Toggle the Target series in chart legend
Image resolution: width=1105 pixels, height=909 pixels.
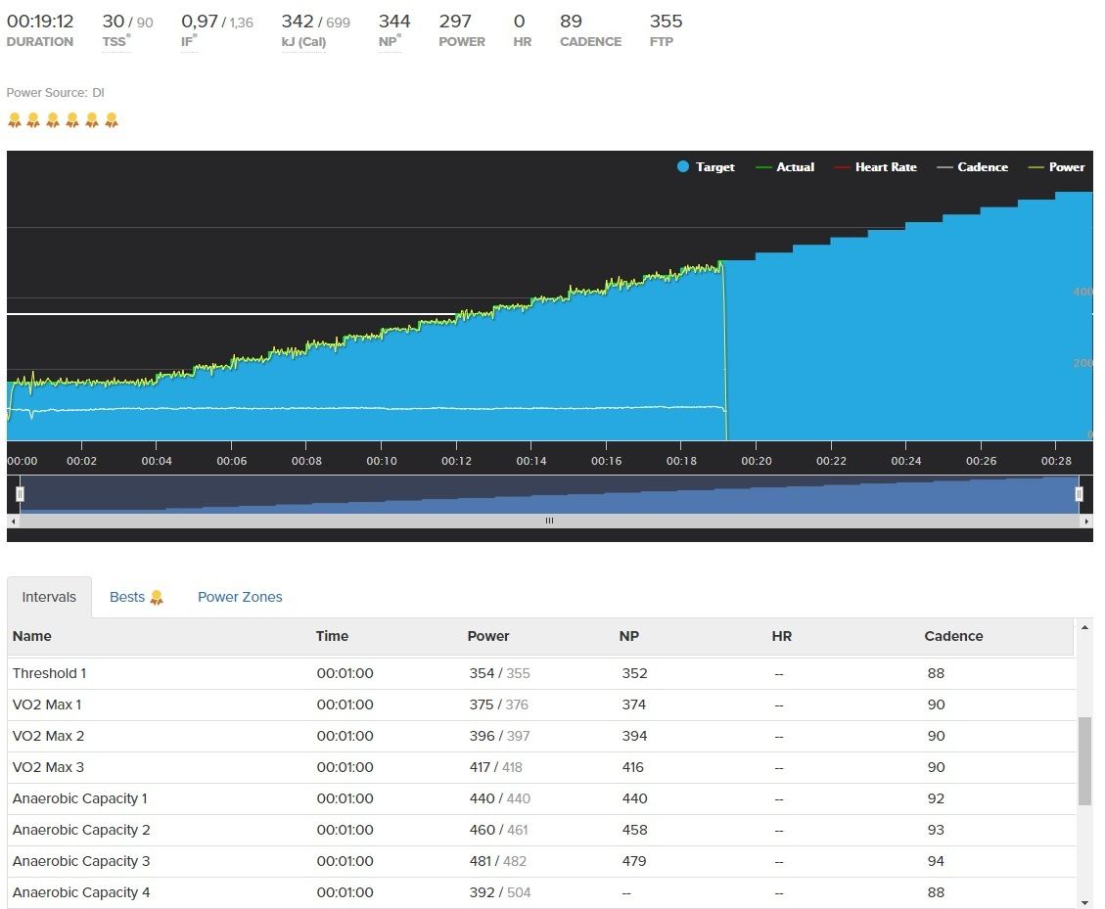[x=706, y=167]
